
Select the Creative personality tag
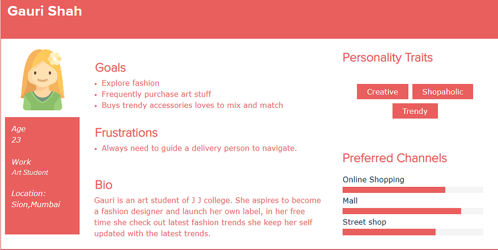tap(382, 92)
